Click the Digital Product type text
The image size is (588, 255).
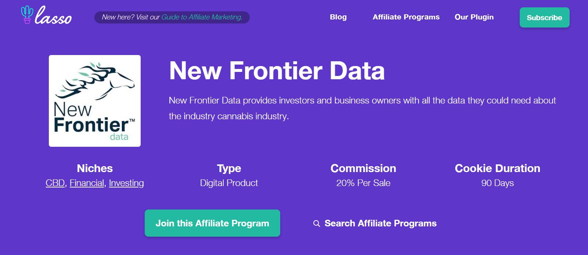(229, 183)
